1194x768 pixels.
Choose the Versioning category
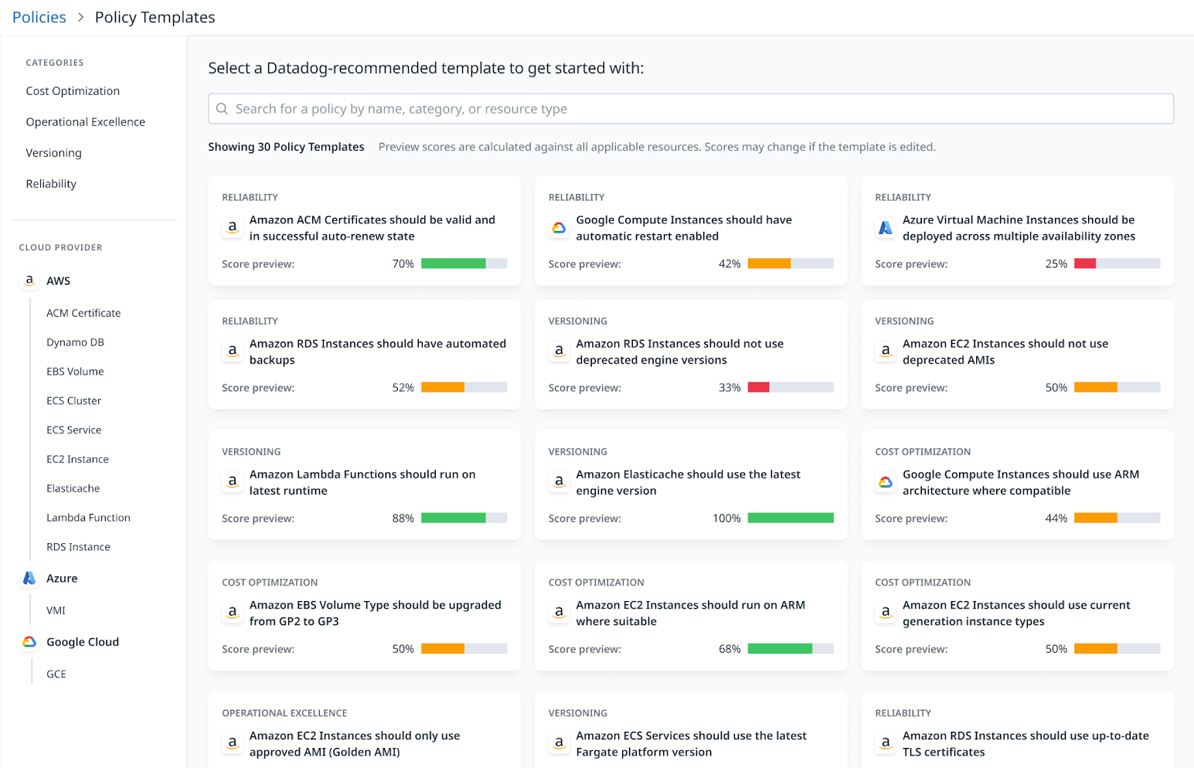(53, 153)
